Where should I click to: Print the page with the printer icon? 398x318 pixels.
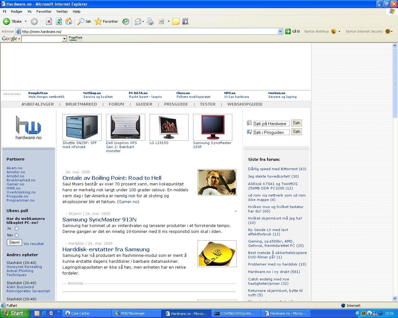[x=150, y=21]
